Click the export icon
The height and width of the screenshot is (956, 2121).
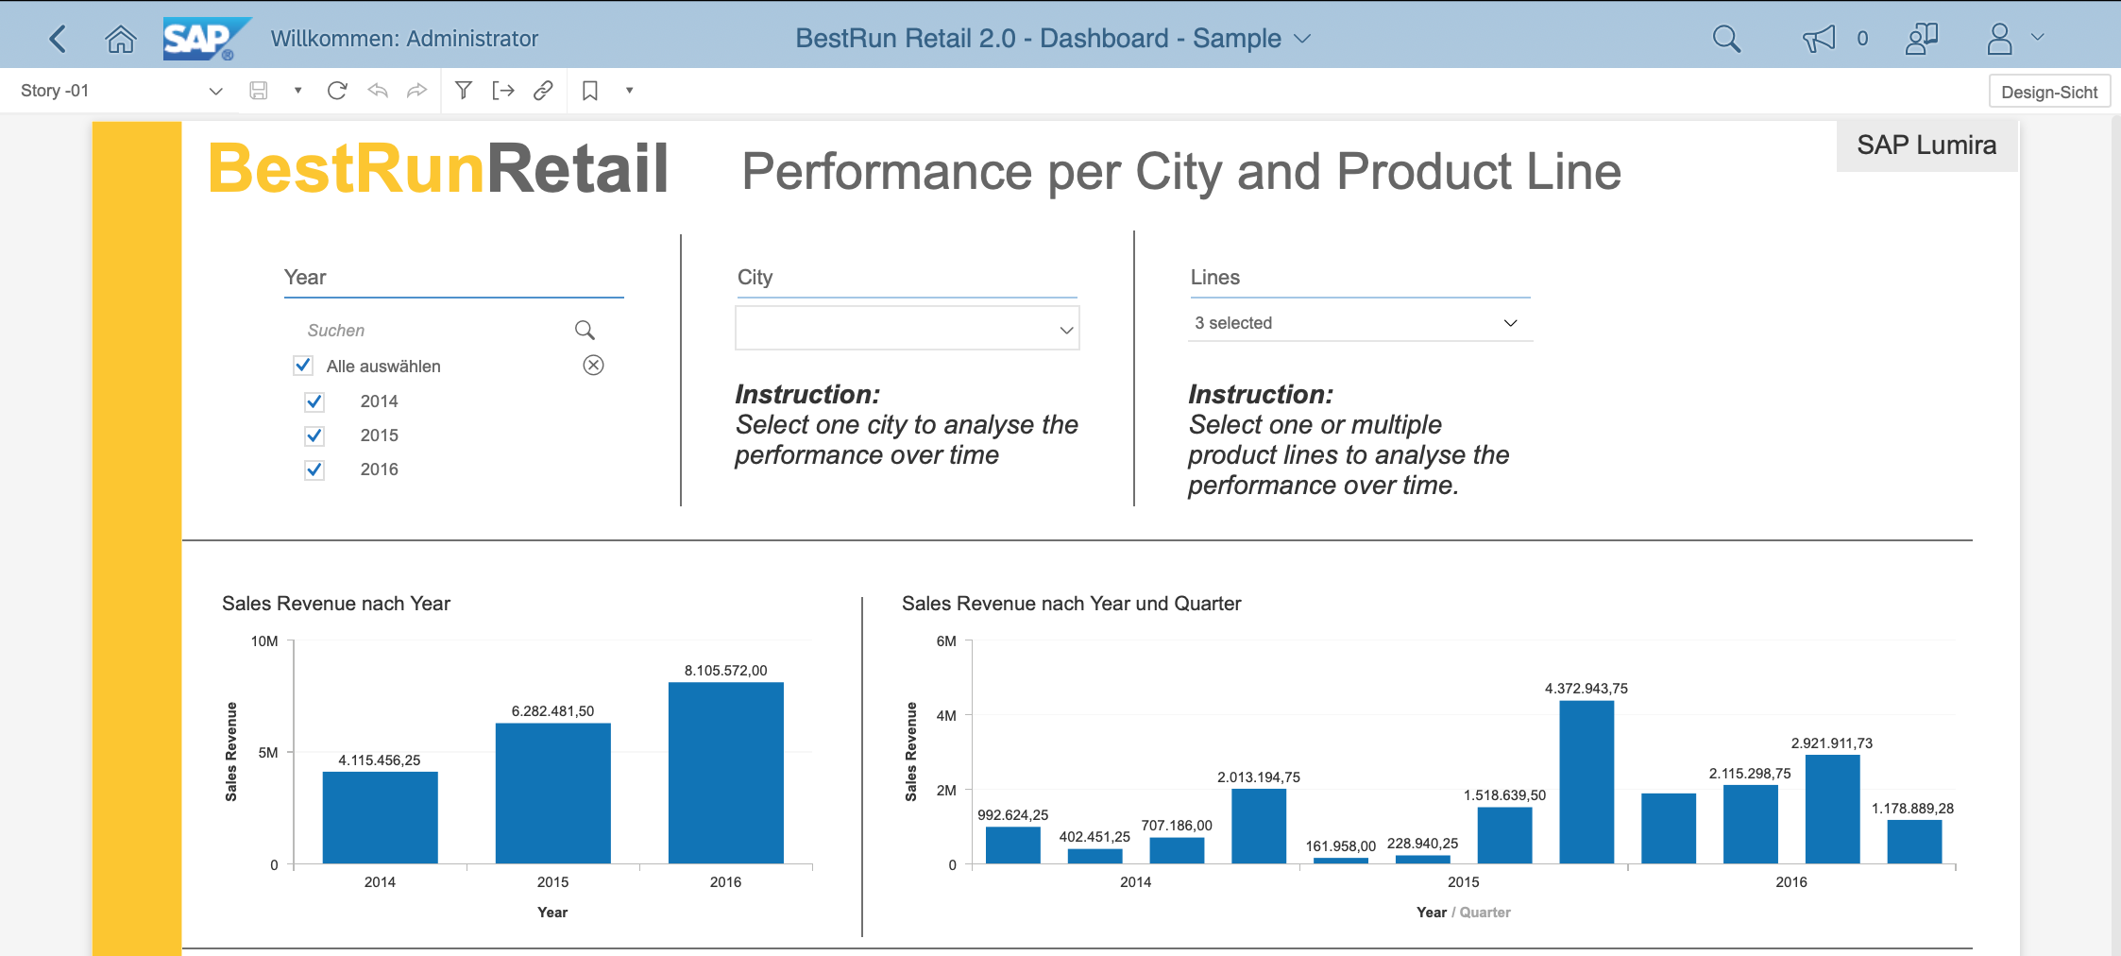pyautogui.click(x=503, y=91)
